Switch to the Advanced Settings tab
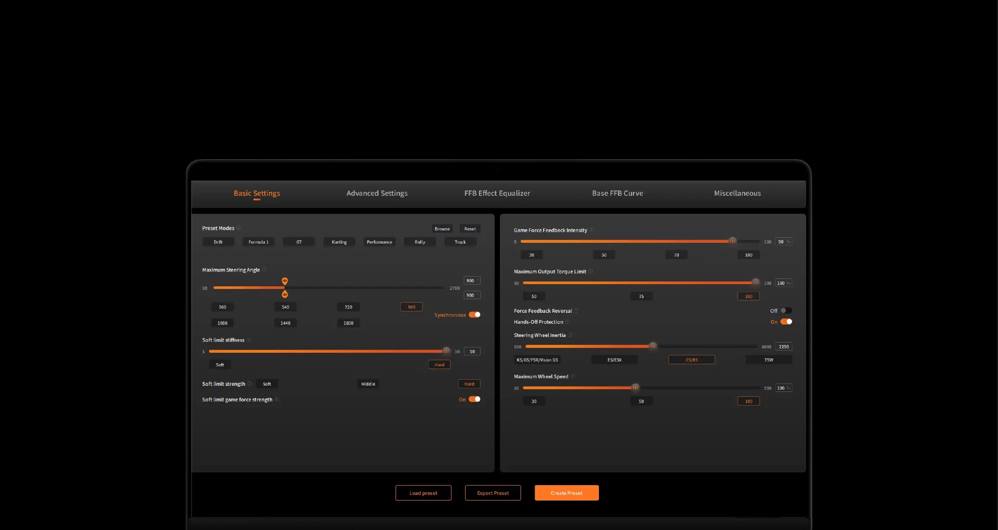 click(377, 193)
